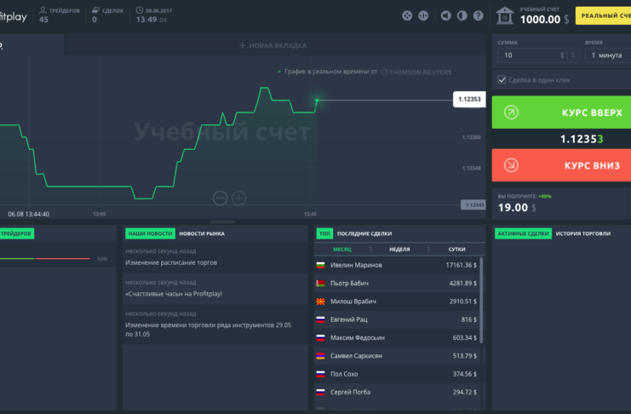Open a new tab via 'Новая вкладка'

pos(272,45)
